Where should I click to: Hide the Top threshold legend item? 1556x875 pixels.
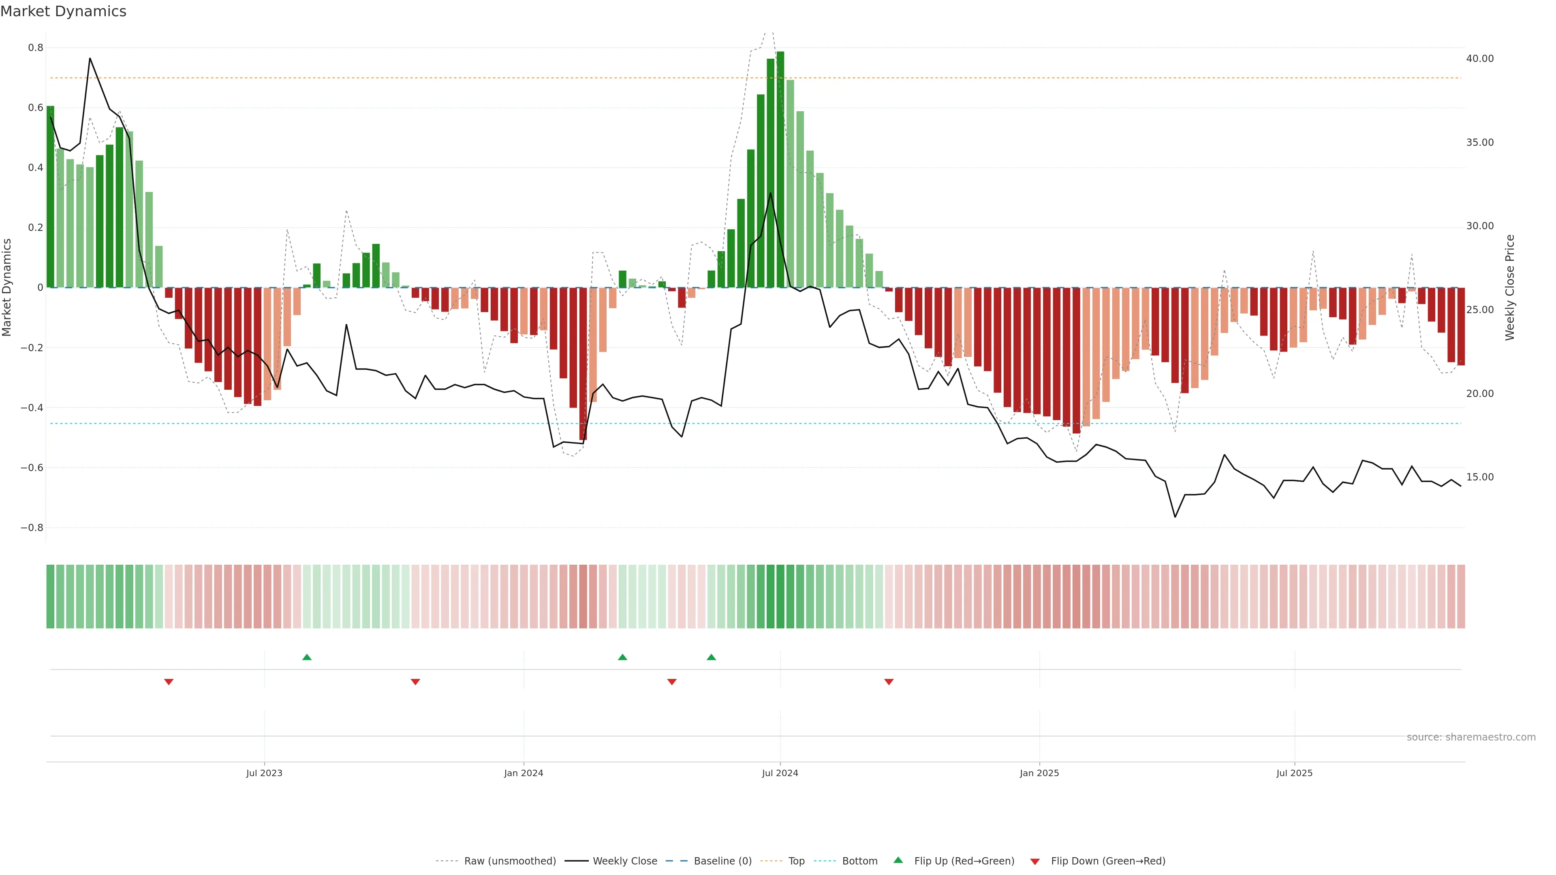pos(796,861)
